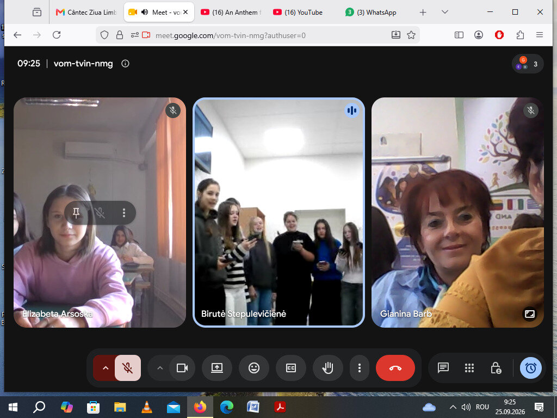Open the activities grid icon
Viewport: 557px width, 418px height.
coord(469,368)
